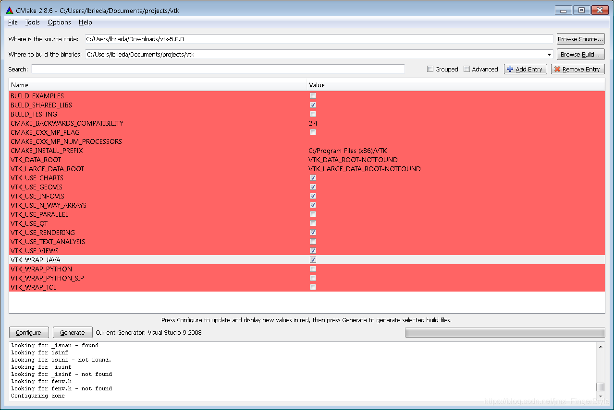614x410 pixels.
Task: Toggle the CMAKE_CXX_MP_FLAG checkbox
Action: coord(313,132)
